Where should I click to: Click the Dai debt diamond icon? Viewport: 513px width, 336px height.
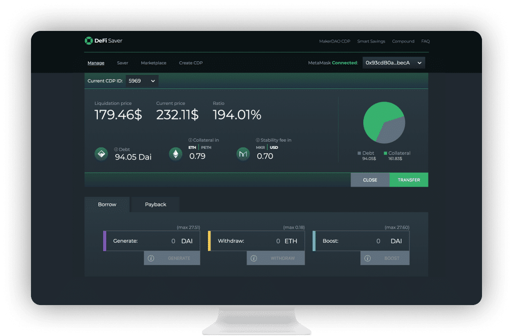102,154
